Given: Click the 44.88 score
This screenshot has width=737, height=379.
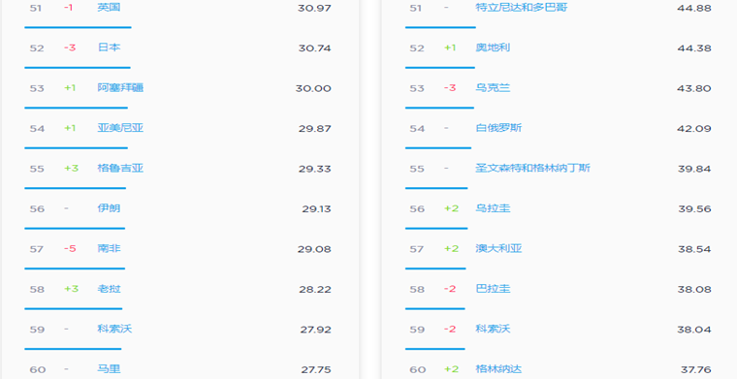Looking at the screenshot, I should (694, 8).
